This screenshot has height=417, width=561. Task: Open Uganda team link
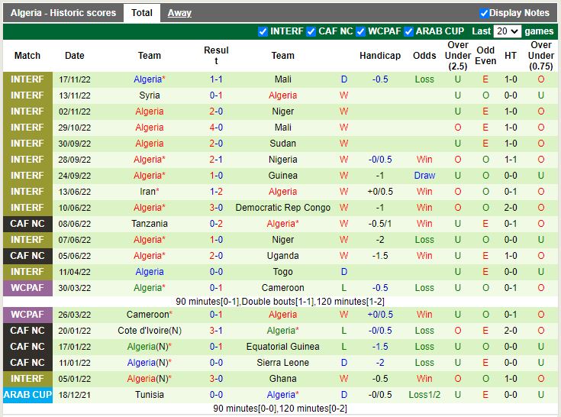[x=282, y=256]
